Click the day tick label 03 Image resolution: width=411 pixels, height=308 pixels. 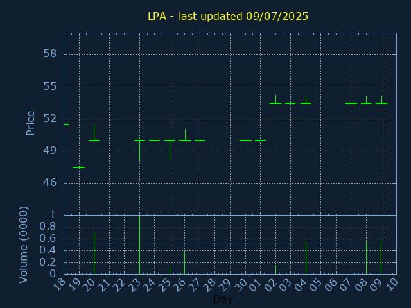pyautogui.click(x=286, y=285)
